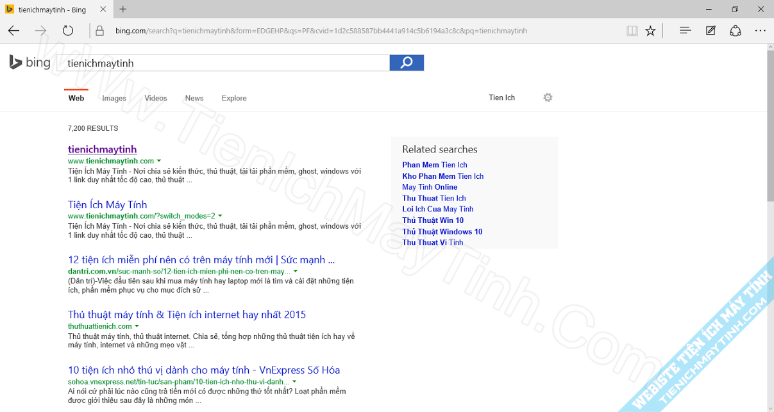Click related search May Tinh Online

coord(430,187)
